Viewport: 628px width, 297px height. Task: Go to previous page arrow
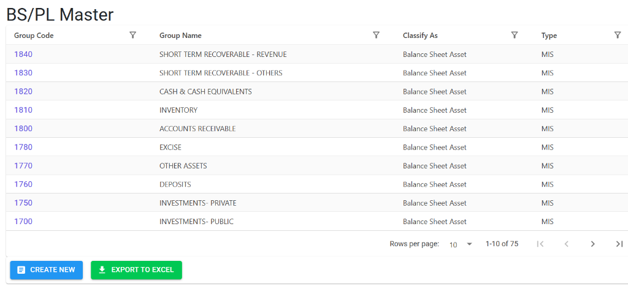pyautogui.click(x=566, y=244)
